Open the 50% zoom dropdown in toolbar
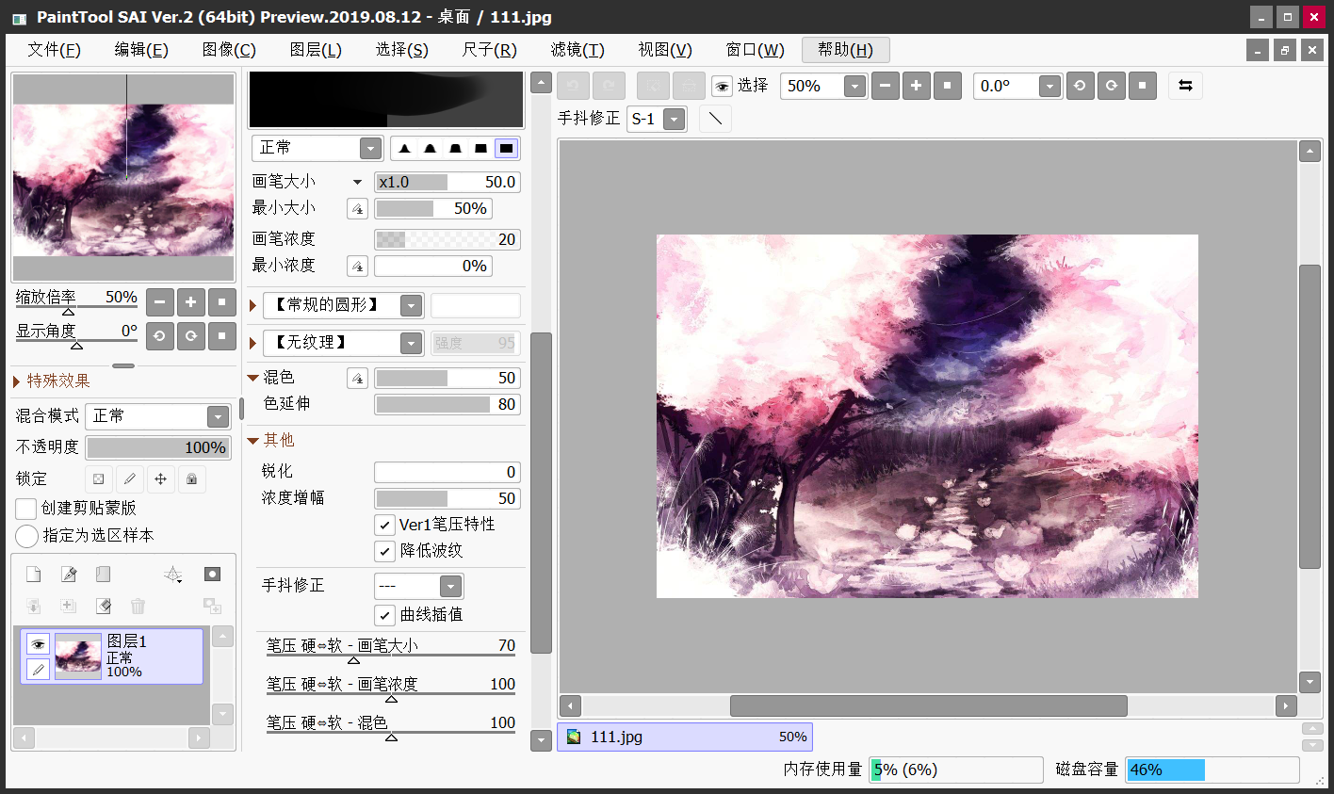The width and height of the screenshot is (1334, 794). [x=854, y=87]
